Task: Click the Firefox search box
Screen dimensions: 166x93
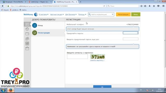Action: coord(123,6)
